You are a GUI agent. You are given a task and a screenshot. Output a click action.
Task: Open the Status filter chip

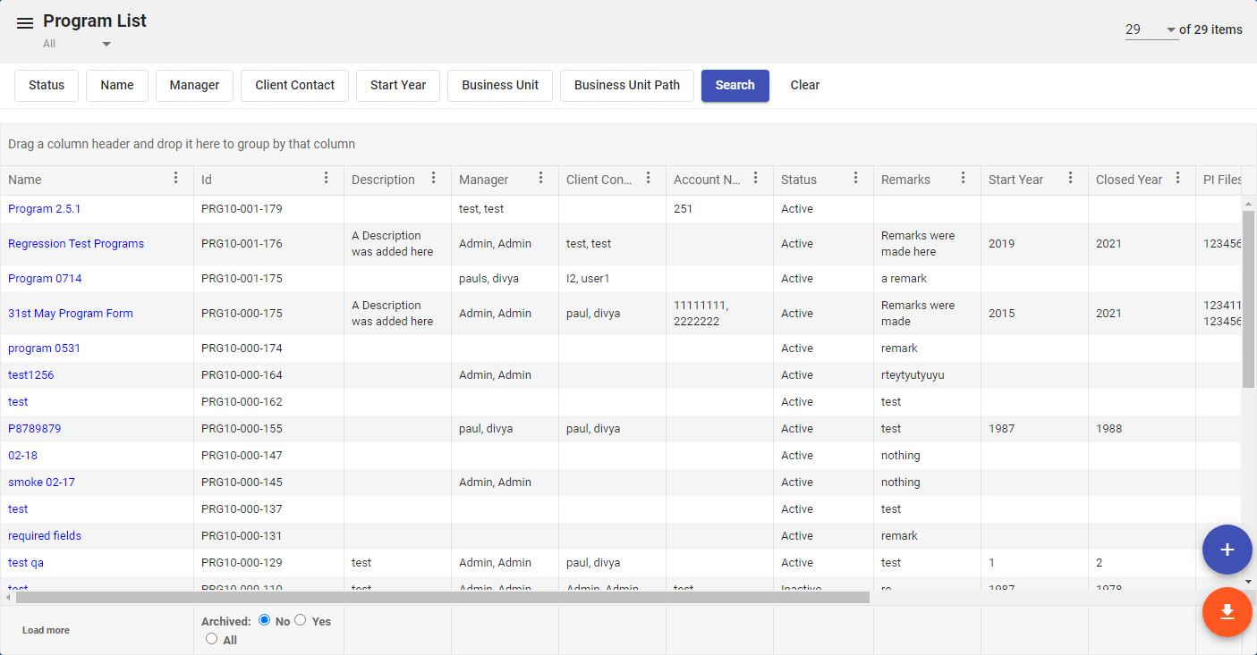click(x=47, y=86)
